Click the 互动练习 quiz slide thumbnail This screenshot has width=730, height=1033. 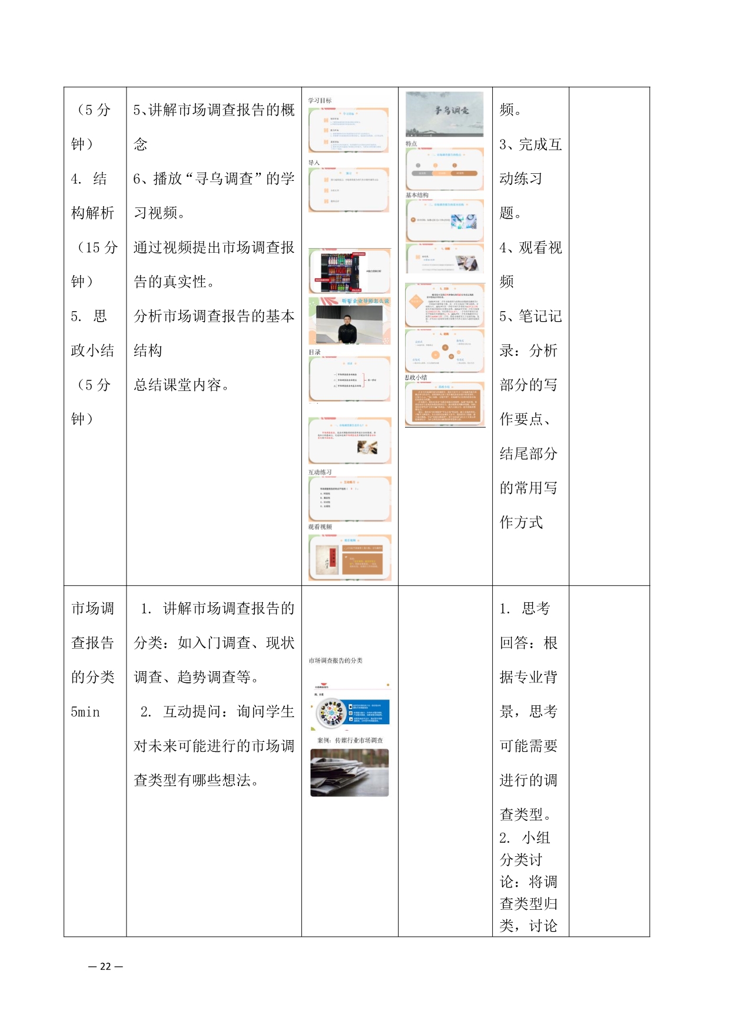coord(349,499)
